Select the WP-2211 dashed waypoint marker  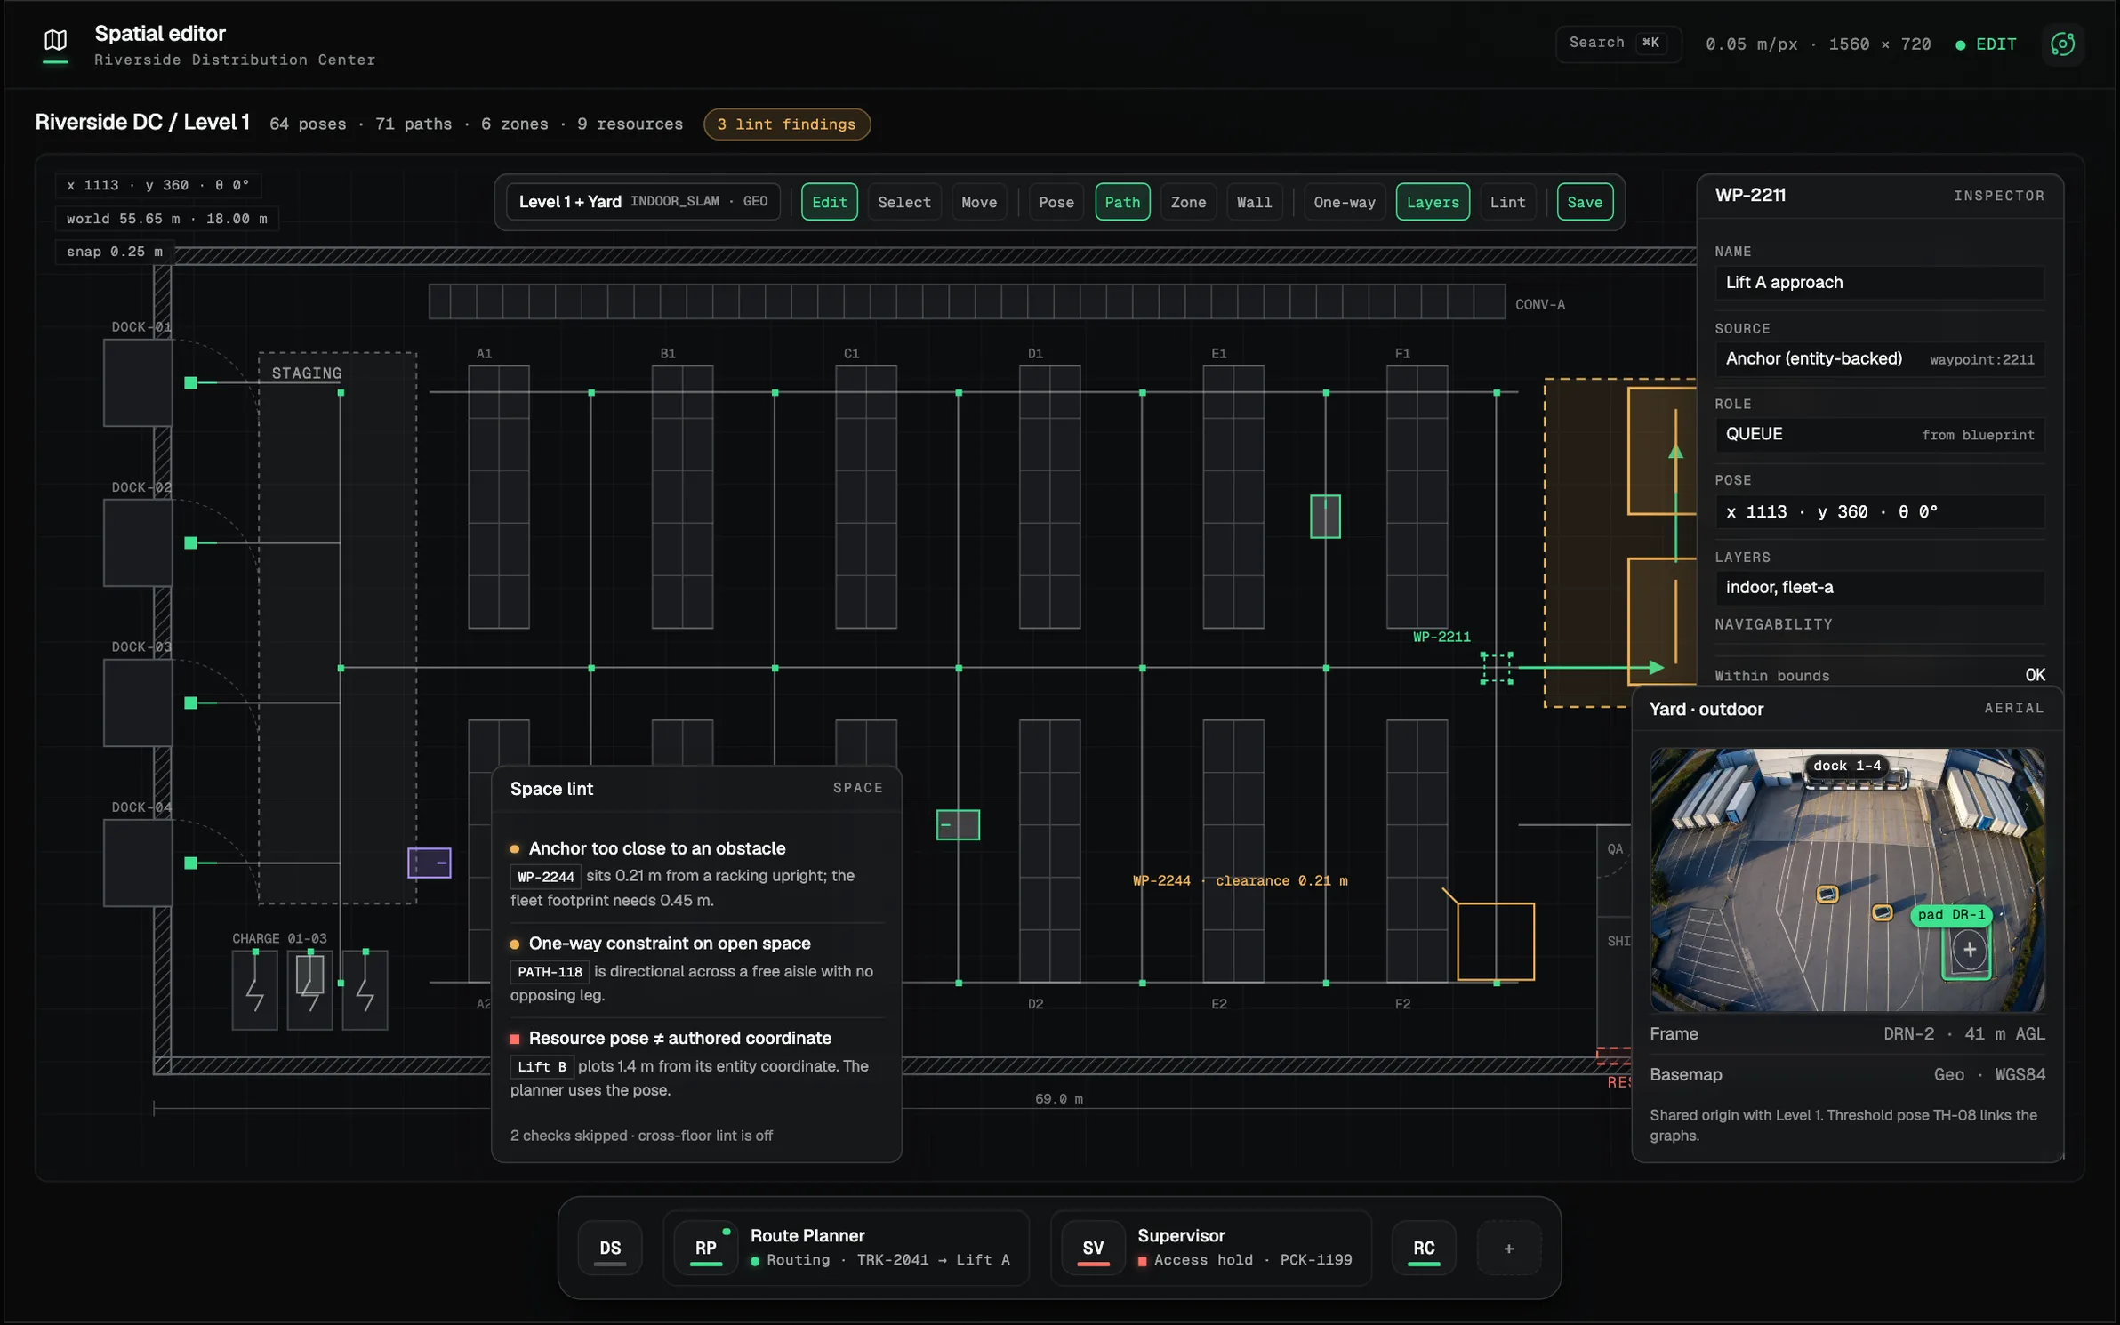(x=1496, y=668)
